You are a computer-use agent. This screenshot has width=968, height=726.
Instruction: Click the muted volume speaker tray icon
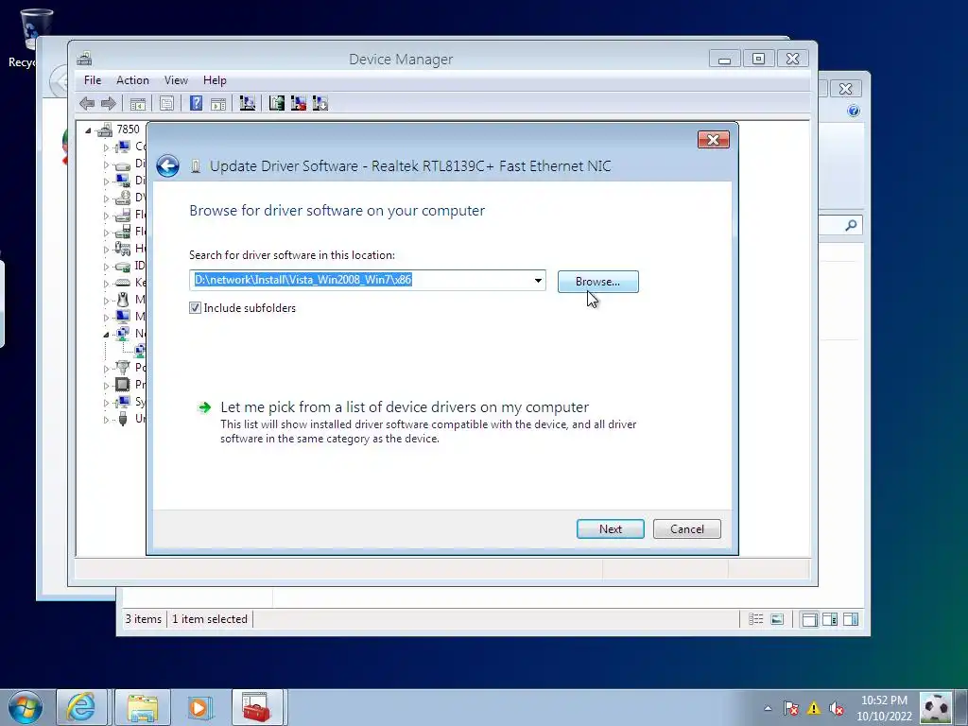(838, 708)
